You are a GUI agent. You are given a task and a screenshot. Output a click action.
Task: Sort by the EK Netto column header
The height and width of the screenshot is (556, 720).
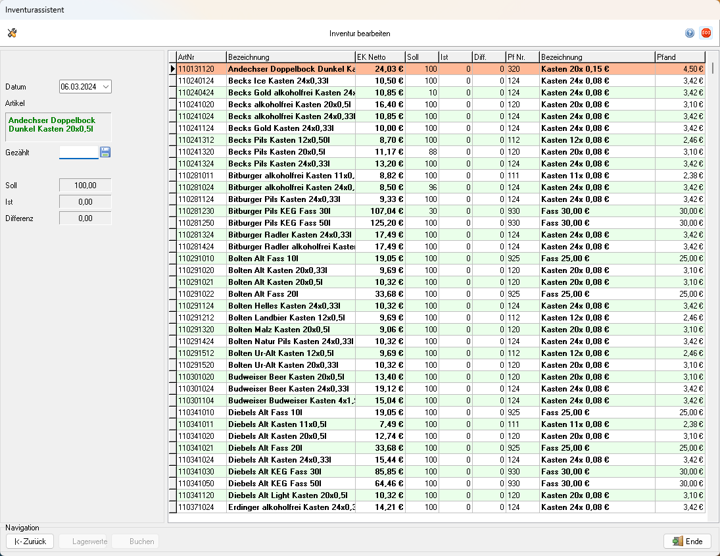click(x=380, y=57)
